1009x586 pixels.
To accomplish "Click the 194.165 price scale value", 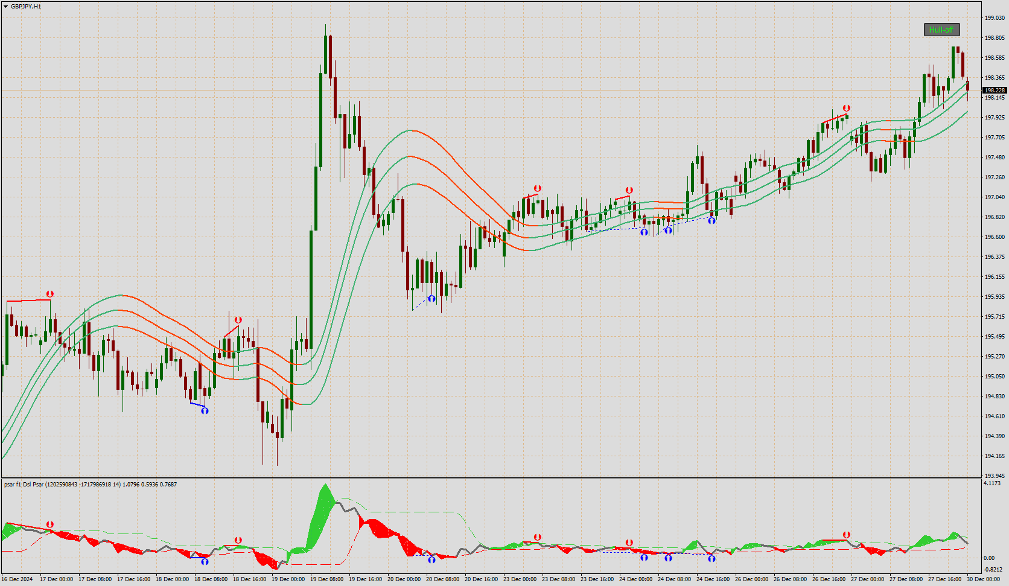I will coord(995,456).
